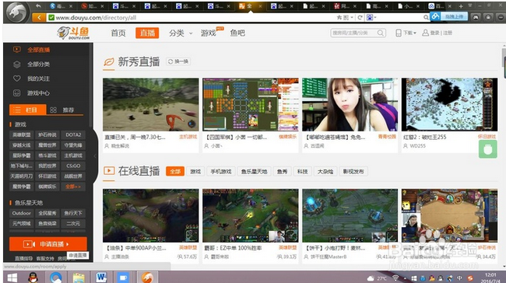Click the 游戏中心 gamepad icon in sidebar
The image size is (506, 283).
tap(17, 93)
